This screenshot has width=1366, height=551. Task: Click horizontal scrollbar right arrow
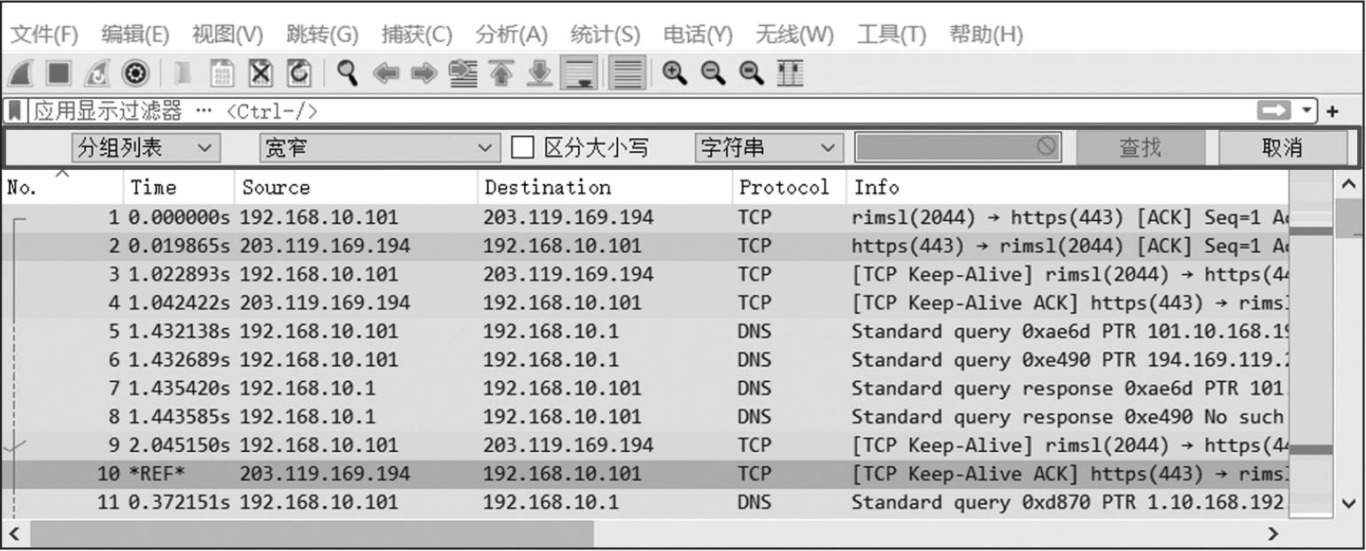coord(1273,534)
